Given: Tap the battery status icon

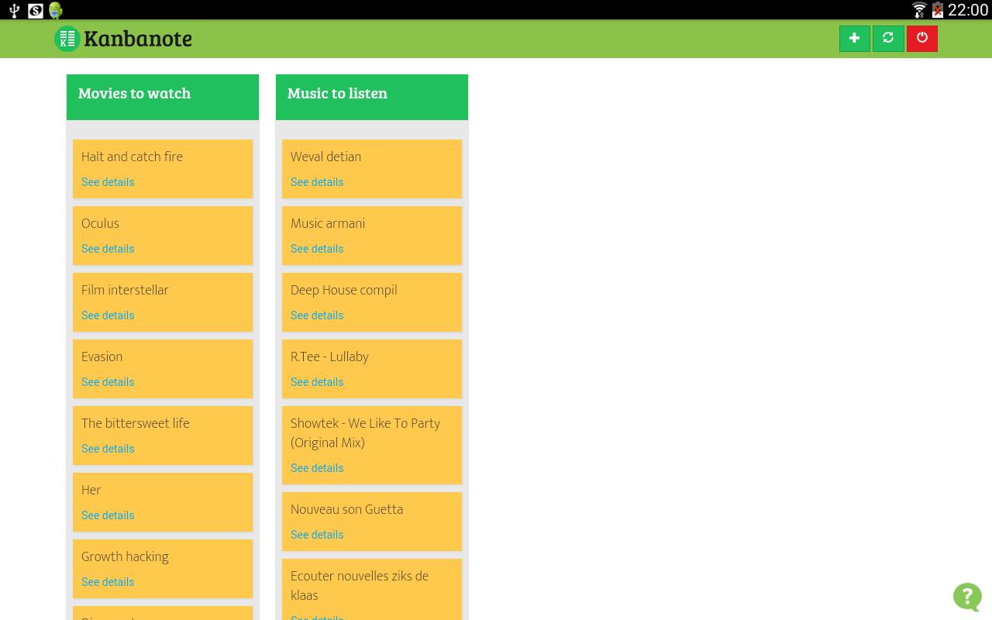Looking at the screenshot, I should click(x=938, y=10).
